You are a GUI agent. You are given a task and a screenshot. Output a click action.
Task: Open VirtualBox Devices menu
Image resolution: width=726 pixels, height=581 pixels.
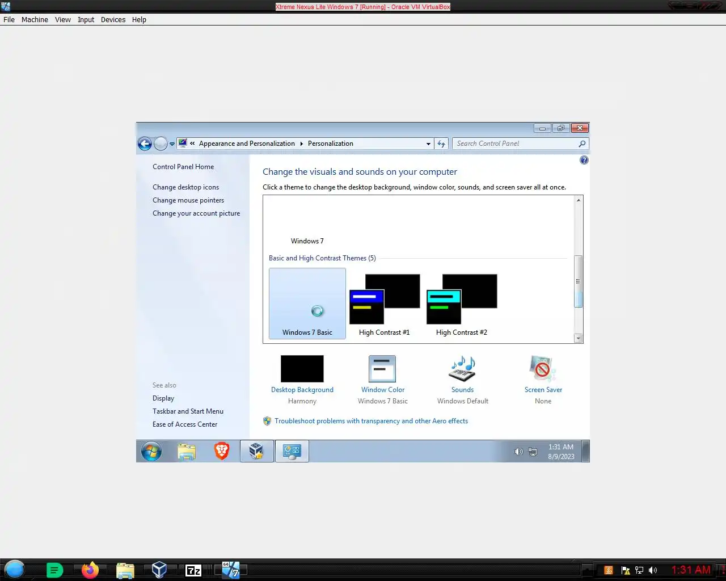click(113, 19)
